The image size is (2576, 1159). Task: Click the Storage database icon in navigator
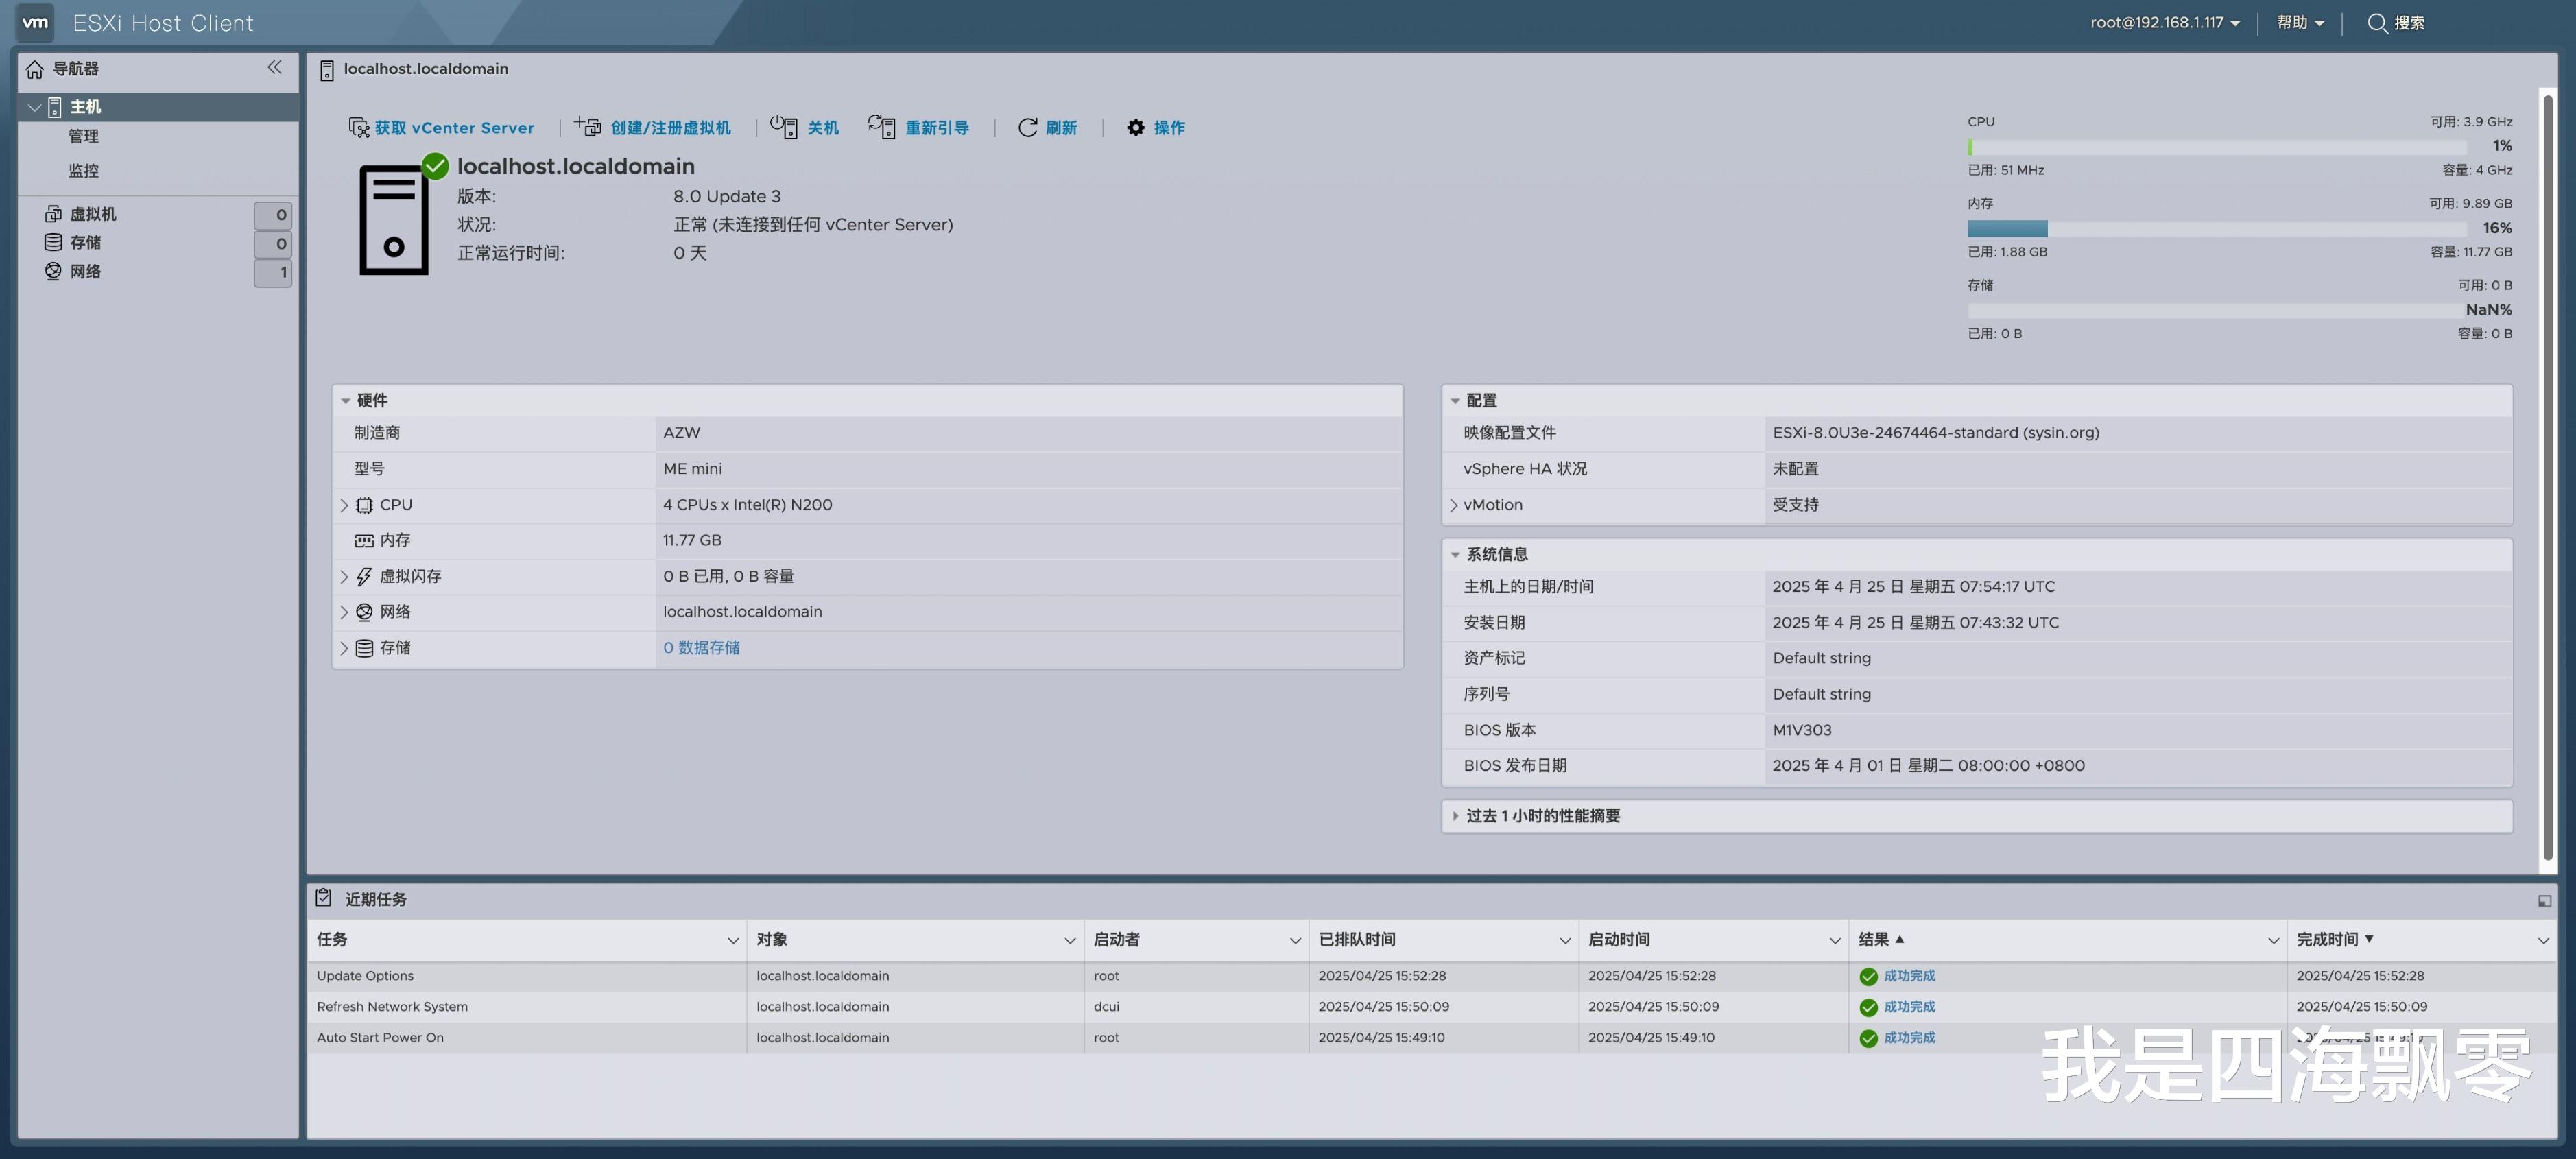click(53, 242)
